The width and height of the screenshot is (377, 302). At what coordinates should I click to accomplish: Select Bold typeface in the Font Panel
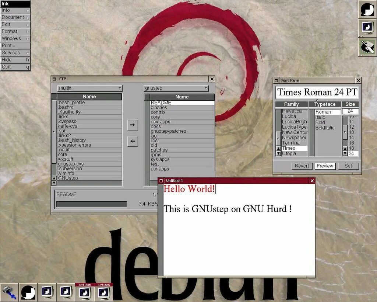click(x=328, y=122)
